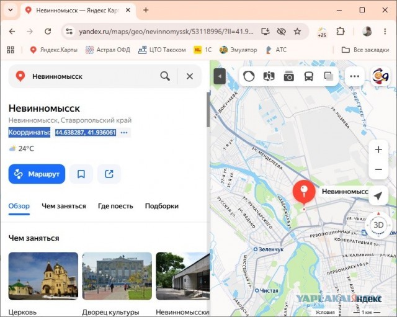
Task: Run search with magnifier icon
Action: [x=165, y=76]
